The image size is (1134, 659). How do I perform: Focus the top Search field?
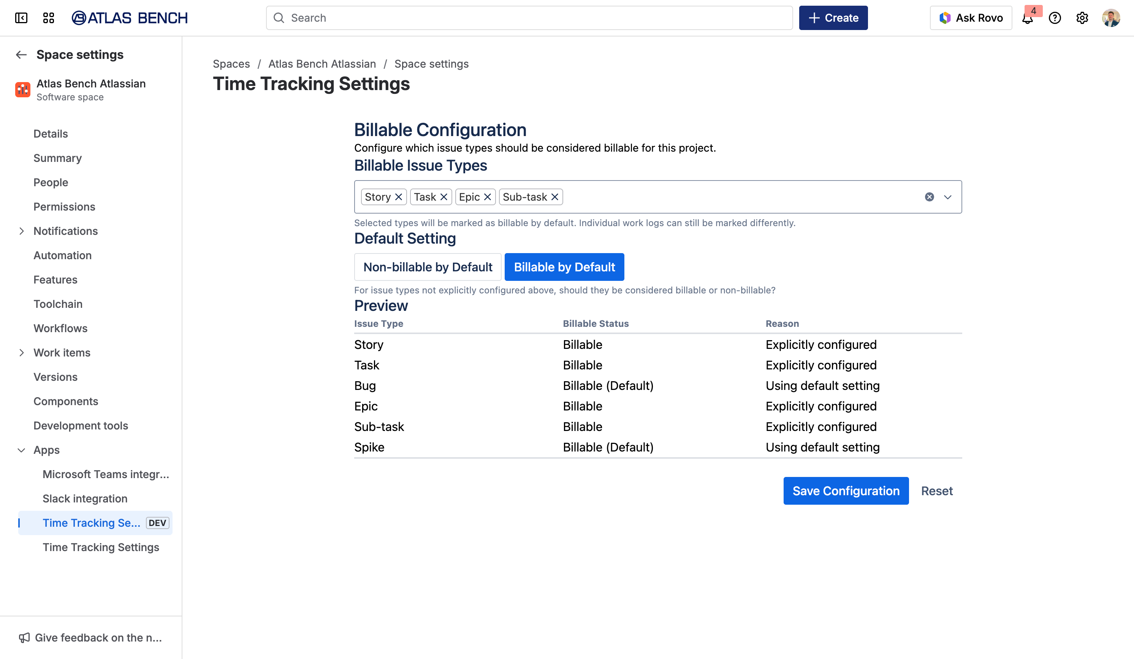click(x=529, y=18)
